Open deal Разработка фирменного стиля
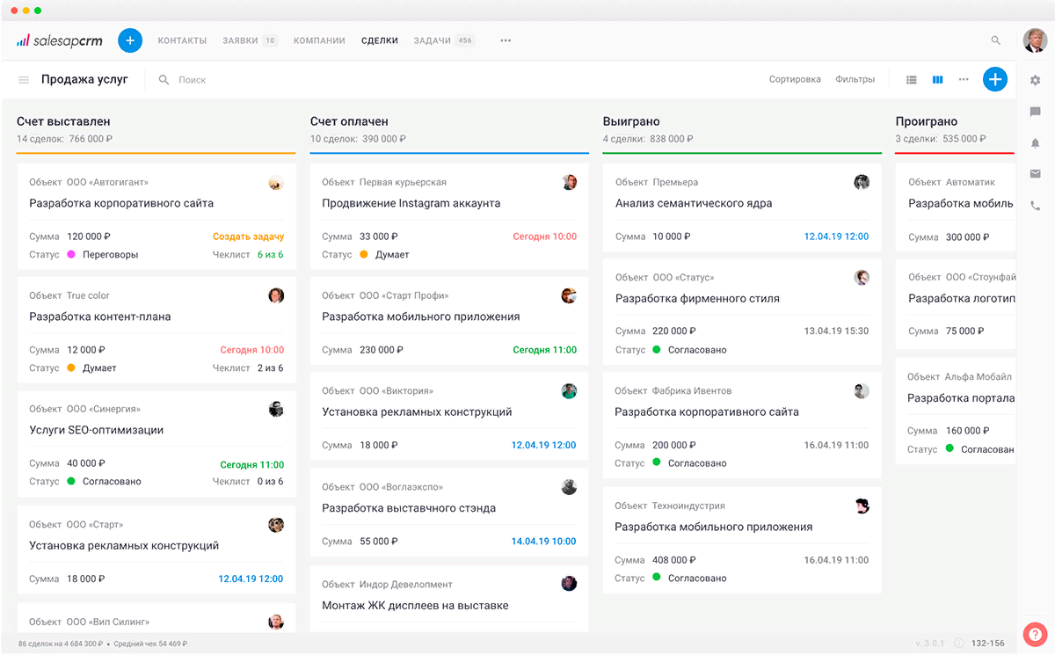 tap(697, 298)
